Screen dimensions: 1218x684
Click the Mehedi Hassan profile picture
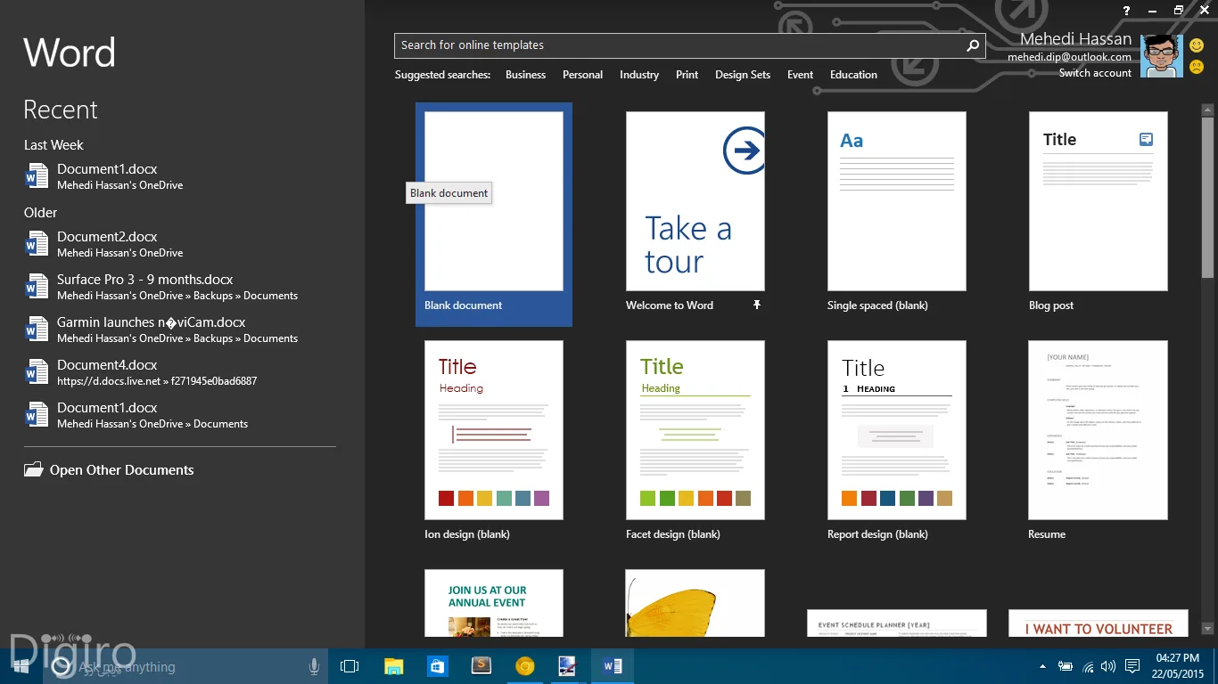tap(1162, 56)
